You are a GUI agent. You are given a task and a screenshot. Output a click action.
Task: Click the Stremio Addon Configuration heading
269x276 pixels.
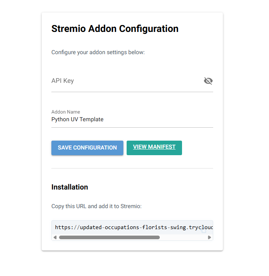point(115,29)
